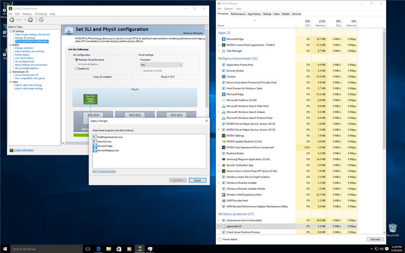This screenshot has width=405, height=253.
Task: Open the PhysX Processor dropdown
Action: [x=161, y=65]
